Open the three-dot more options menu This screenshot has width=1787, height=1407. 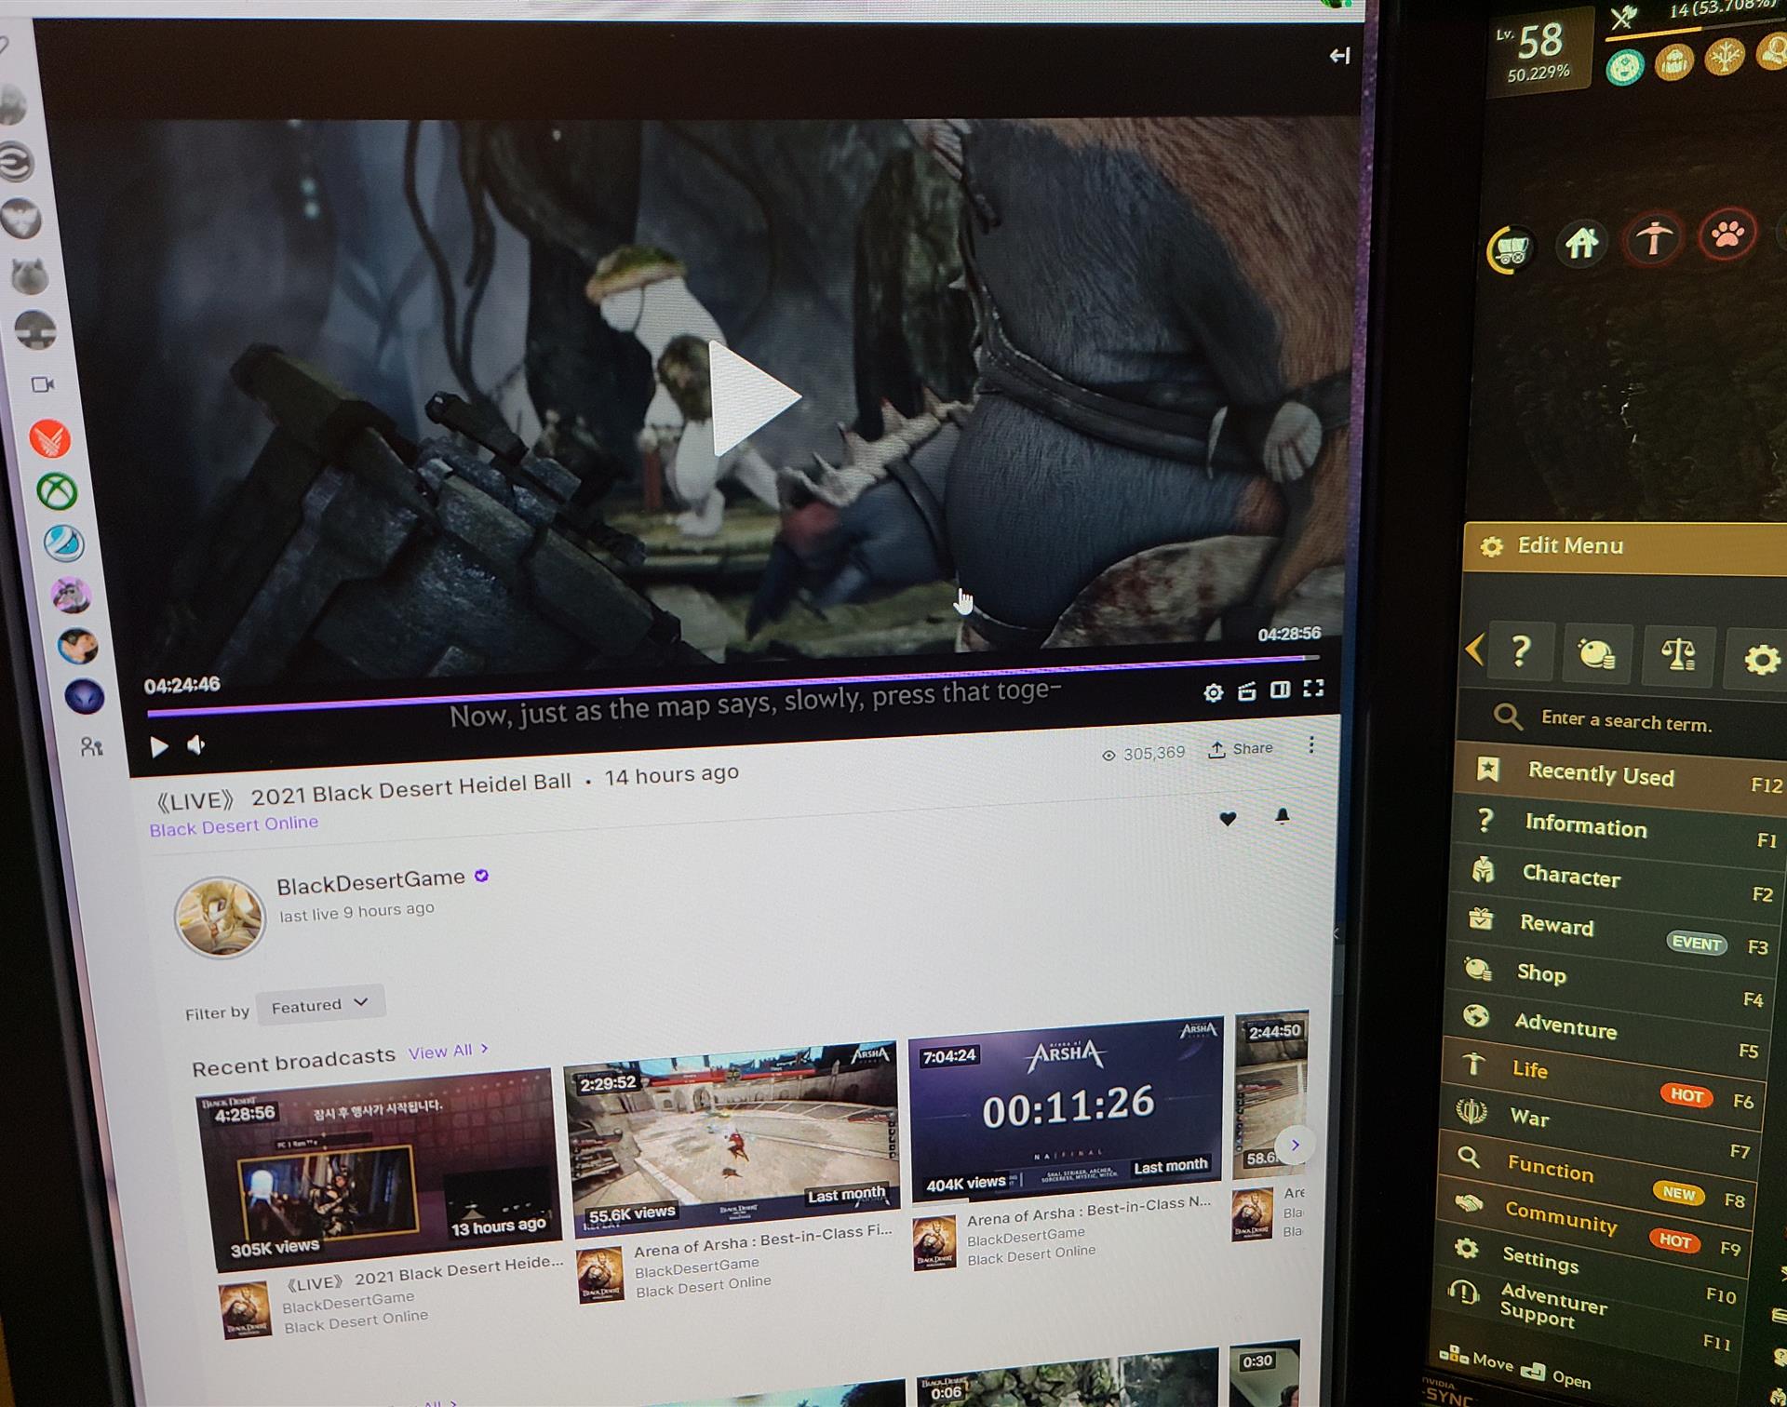1311,745
